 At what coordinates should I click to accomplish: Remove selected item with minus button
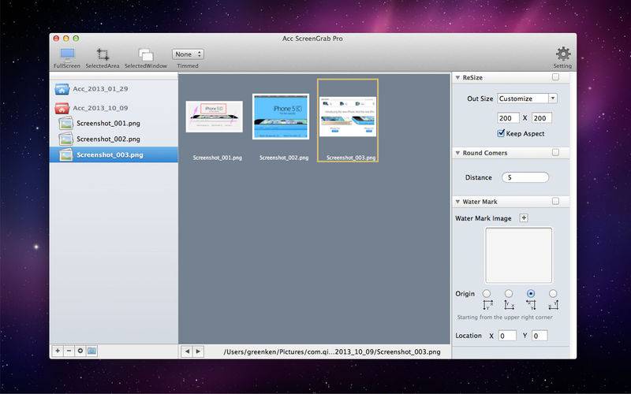click(69, 351)
